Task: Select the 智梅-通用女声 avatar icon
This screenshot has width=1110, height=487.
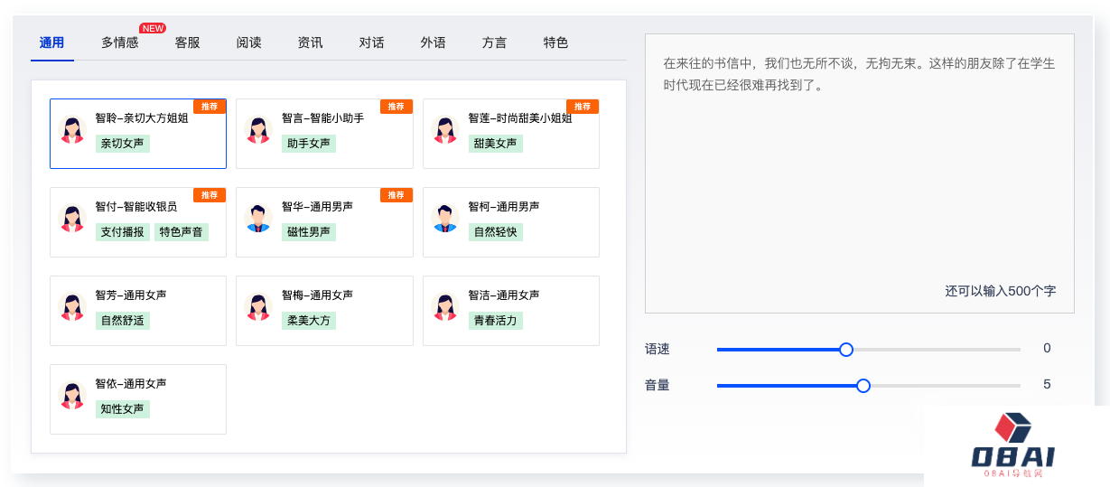Action: pyautogui.click(x=258, y=306)
